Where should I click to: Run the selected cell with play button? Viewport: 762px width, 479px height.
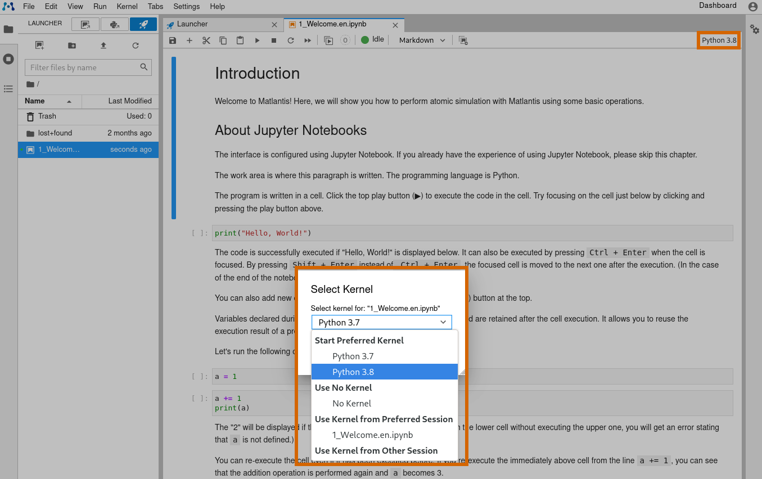click(257, 40)
